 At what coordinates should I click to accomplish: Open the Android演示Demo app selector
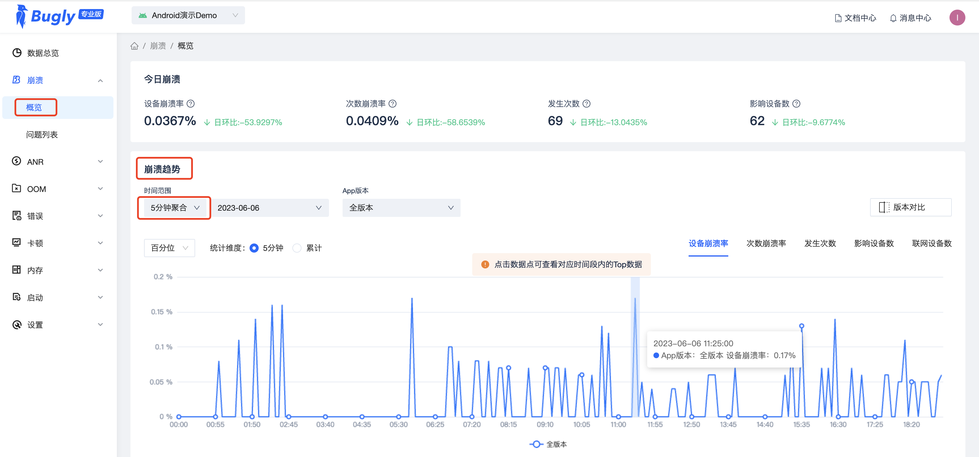point(188,16)
